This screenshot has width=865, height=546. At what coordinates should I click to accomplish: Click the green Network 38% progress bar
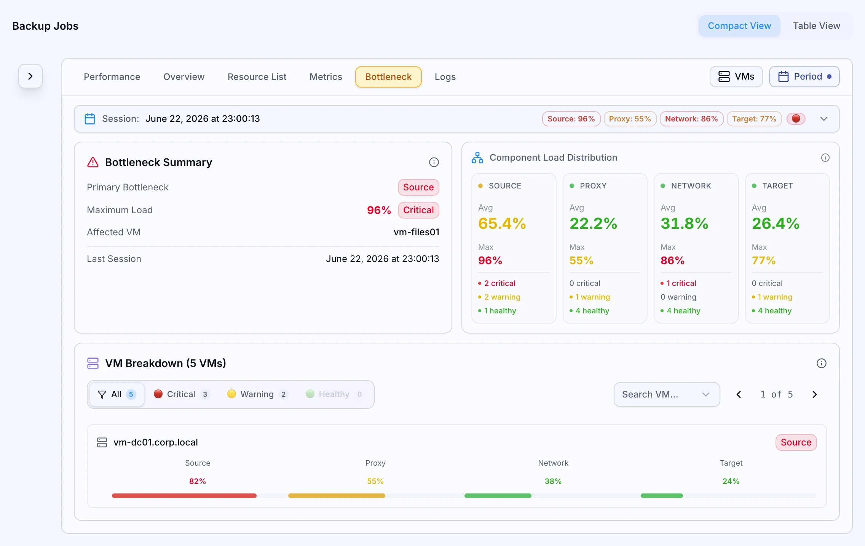click(x=498, y=496)
